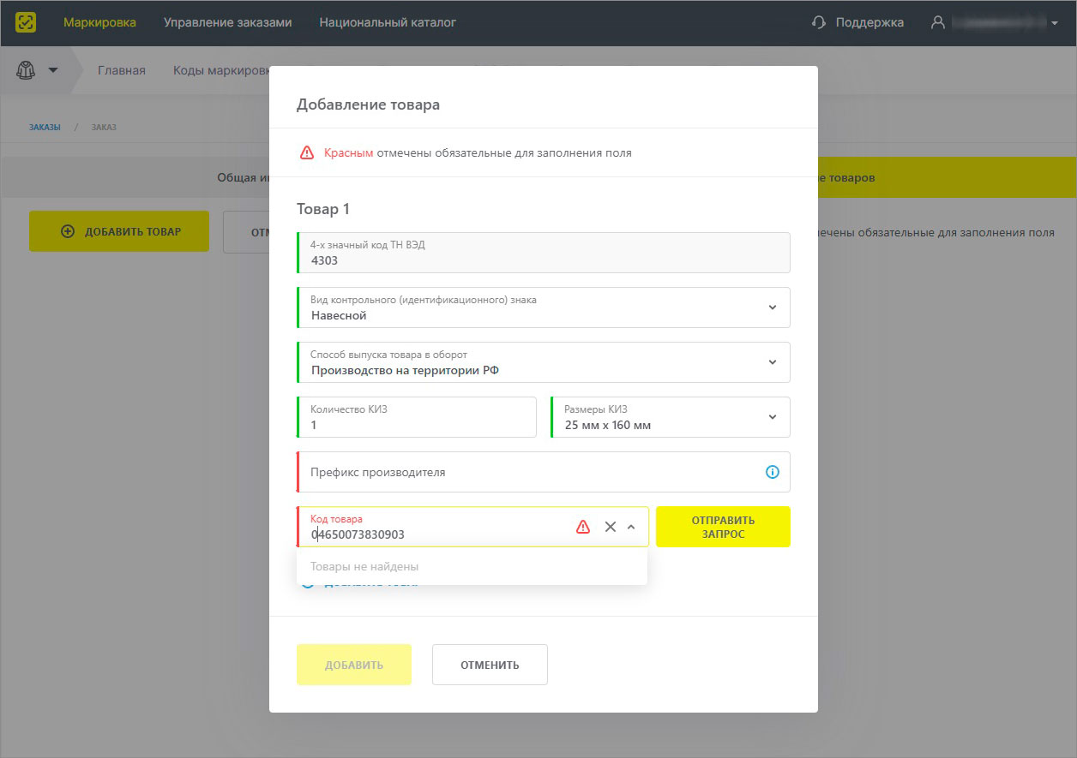Clear the Код товара field with X

611,527
